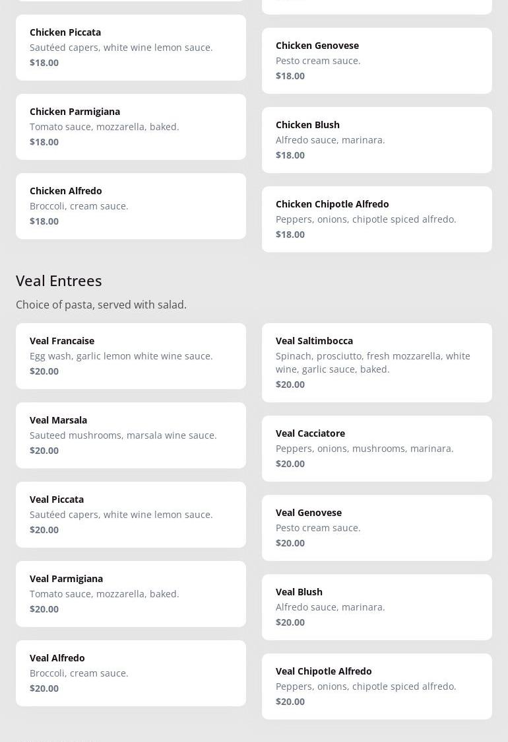Choose the Veal Piccata card
Image resolution: width=508 pixels, height=742 pixels.
coord(131,515)
